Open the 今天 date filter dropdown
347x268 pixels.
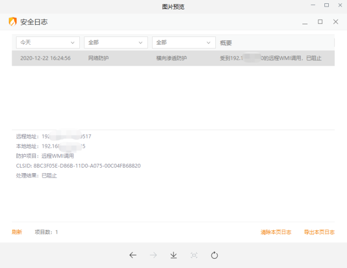pos(48,42)
